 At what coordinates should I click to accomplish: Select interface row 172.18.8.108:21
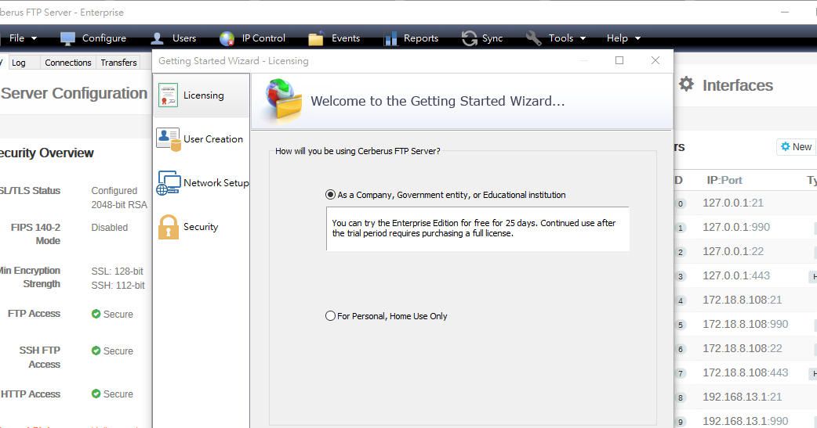[745, 300]
